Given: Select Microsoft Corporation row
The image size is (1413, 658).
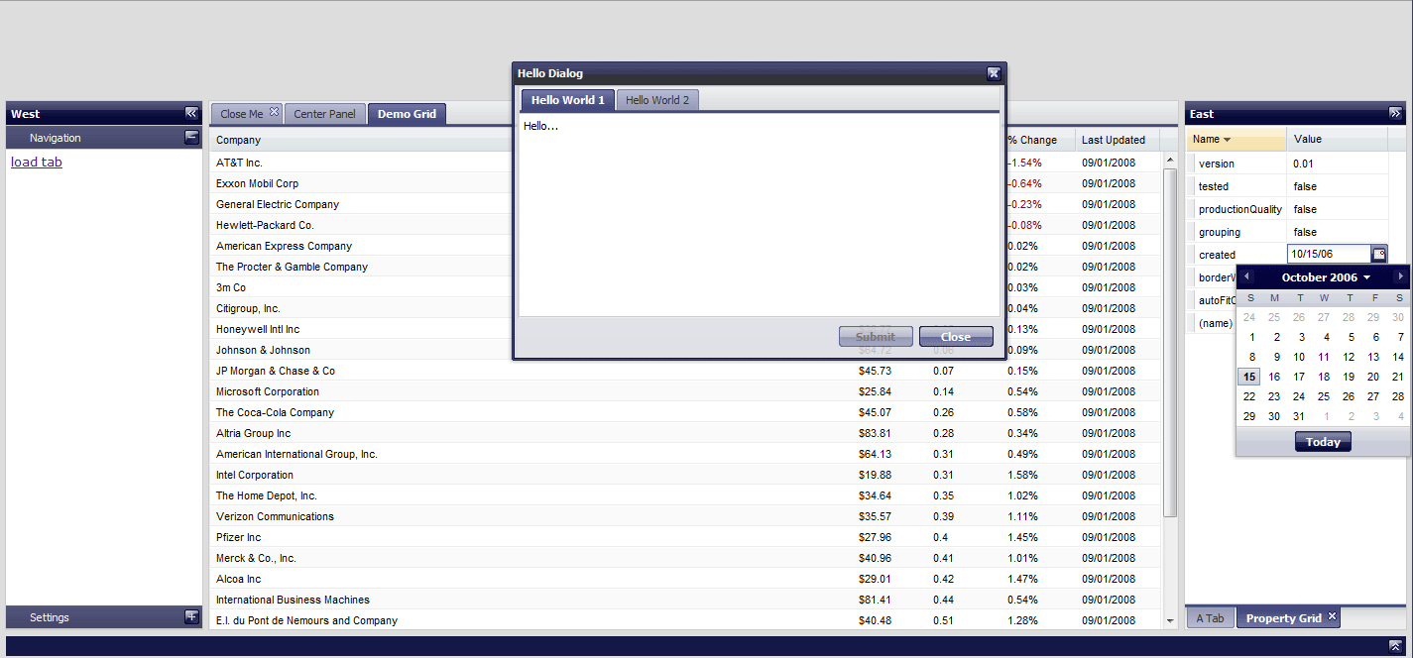Looking at the screenshot, I should tap(684, 391).
